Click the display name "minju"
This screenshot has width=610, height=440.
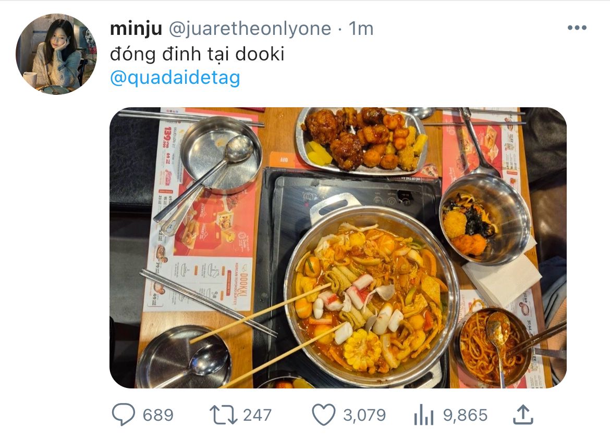[135, 29]
